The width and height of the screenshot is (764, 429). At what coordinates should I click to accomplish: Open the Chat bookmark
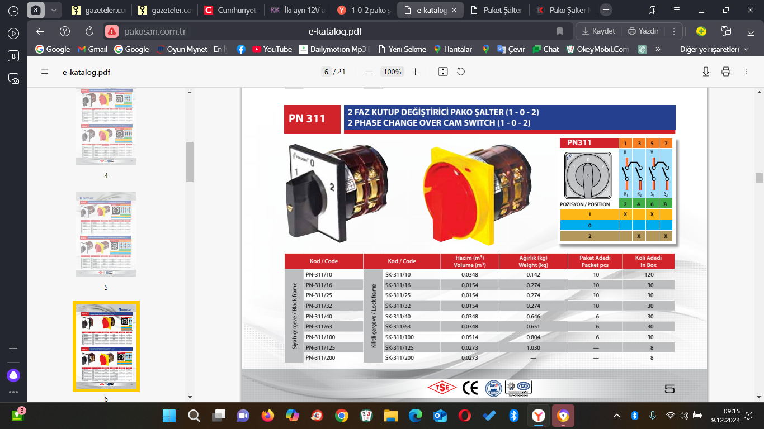coord(546,49)
